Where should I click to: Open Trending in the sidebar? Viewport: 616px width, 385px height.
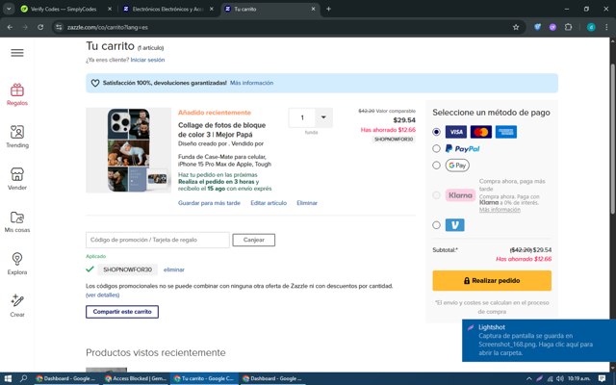coord(17,137)
